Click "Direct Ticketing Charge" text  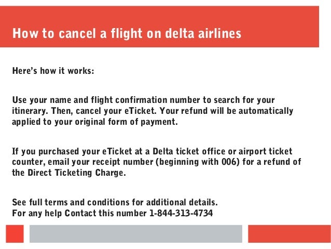point(77,173)
